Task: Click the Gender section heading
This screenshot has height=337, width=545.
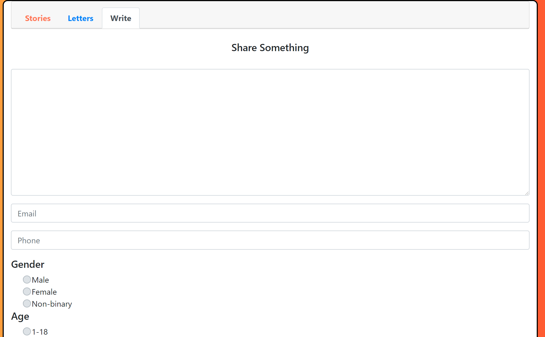Action: coord(28,264)
